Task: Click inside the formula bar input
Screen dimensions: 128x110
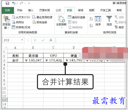Action: click(x=91, y=40)
